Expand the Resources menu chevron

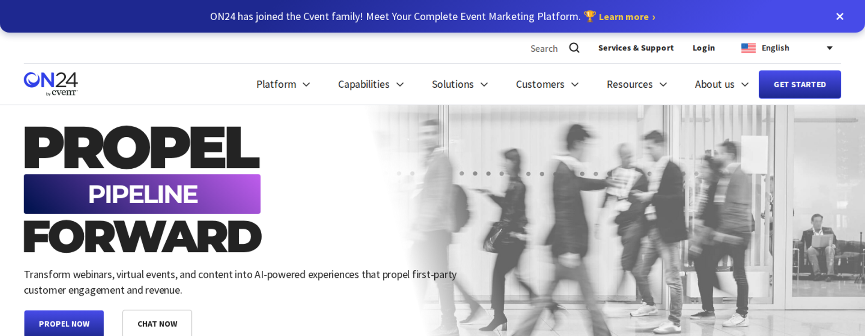point(663,85)
